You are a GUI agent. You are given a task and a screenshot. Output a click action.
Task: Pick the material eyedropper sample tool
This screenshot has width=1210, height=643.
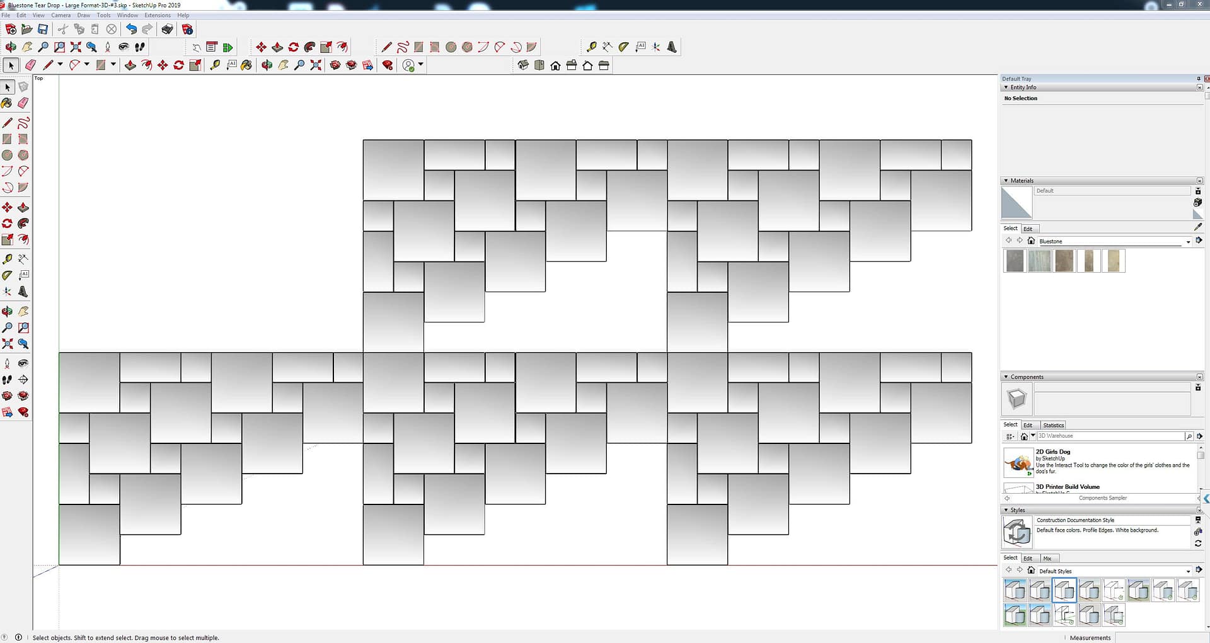click(x=1197, y=227)
